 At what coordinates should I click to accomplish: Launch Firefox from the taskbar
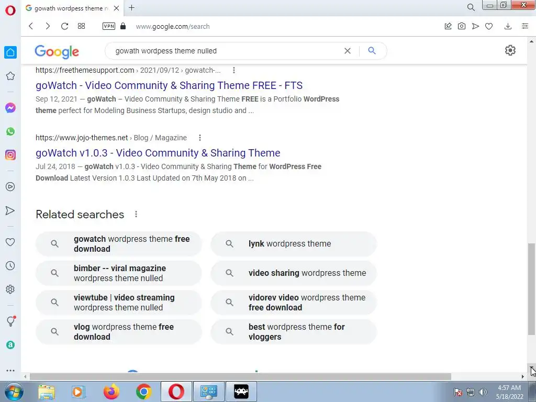click(x=111, y=392)
